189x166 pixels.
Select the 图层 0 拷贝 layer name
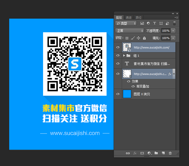click(x=142, y=94)
